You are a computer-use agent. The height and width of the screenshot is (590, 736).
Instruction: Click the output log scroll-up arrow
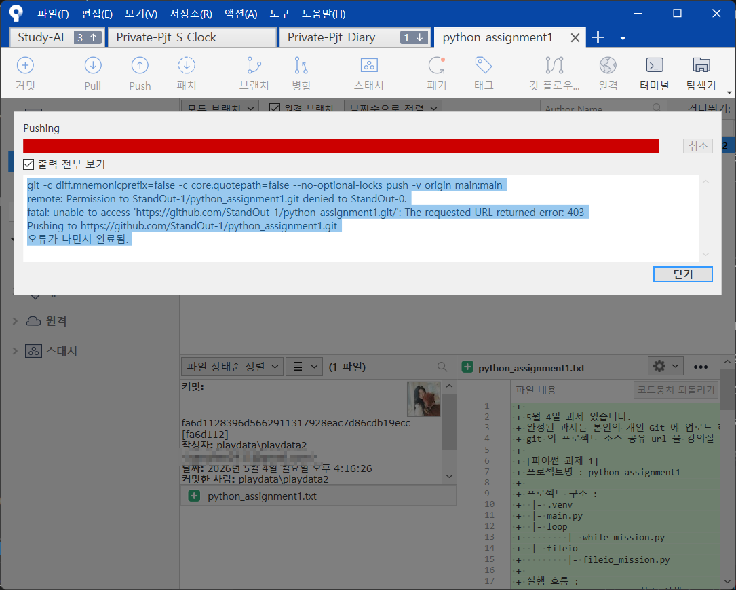705,182
